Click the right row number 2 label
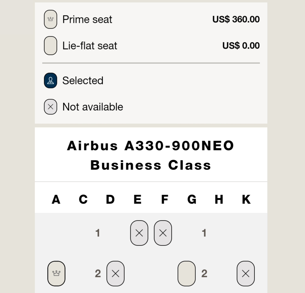This screenshot has width=305, height=293. 204,274
